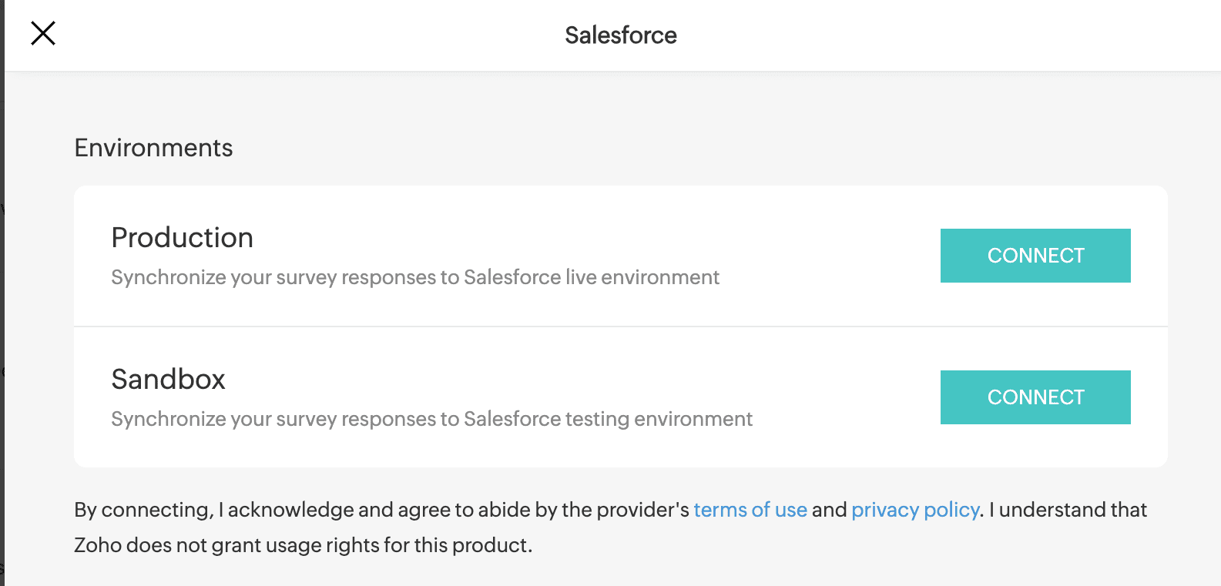The image size is (1221, 586).
Task: Click the Salesforce dialog title
Action: [620, 35]
